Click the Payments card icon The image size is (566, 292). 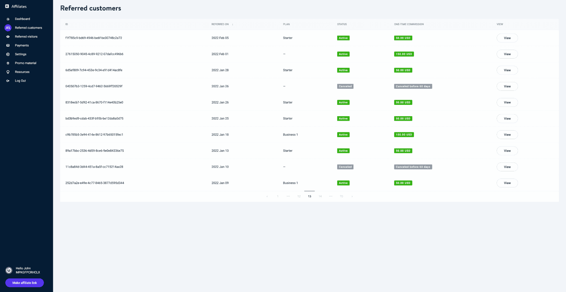(x=8, y=46)
